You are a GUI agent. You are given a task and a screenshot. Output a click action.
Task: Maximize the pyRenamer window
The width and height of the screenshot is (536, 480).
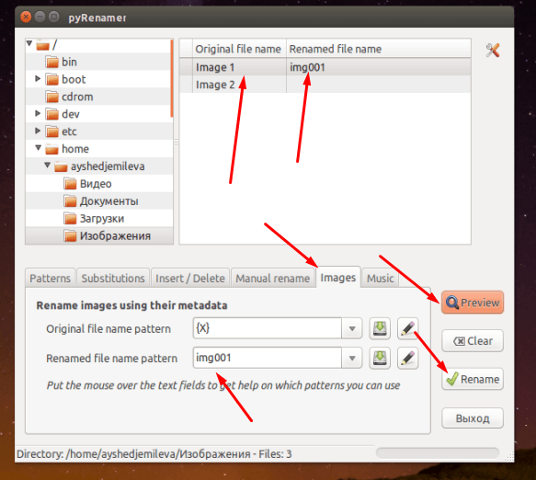click(x=53, y=17)
